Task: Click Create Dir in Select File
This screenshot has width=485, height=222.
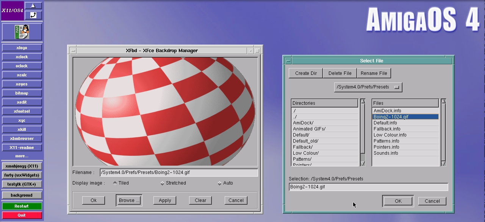Action: click(x=306, y=73)
